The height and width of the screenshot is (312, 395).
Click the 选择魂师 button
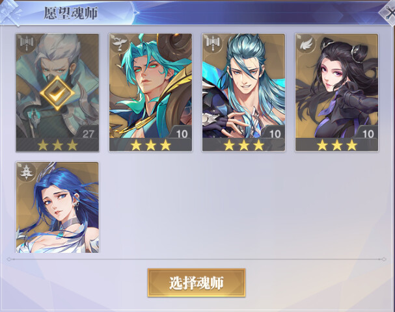pyautogui.click(x=197, y=283)
